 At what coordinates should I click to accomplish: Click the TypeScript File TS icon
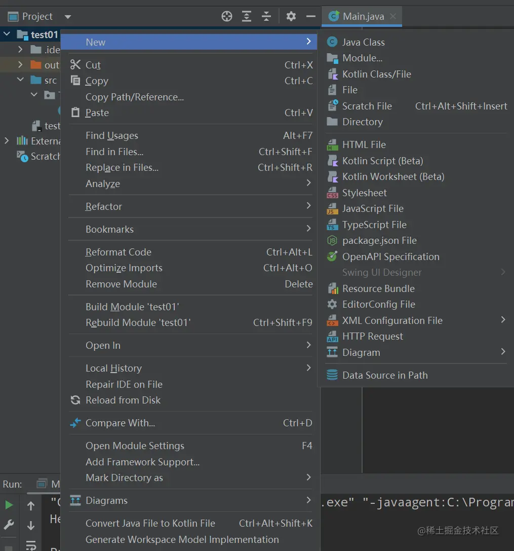pos(332,225)
